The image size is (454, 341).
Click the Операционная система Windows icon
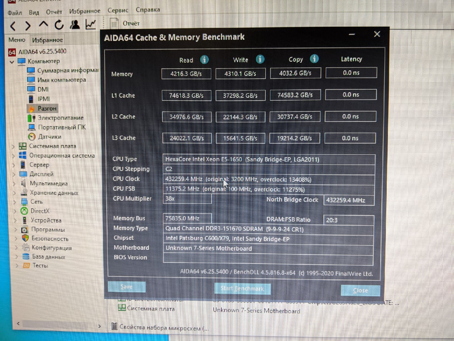tap(22, 155)
